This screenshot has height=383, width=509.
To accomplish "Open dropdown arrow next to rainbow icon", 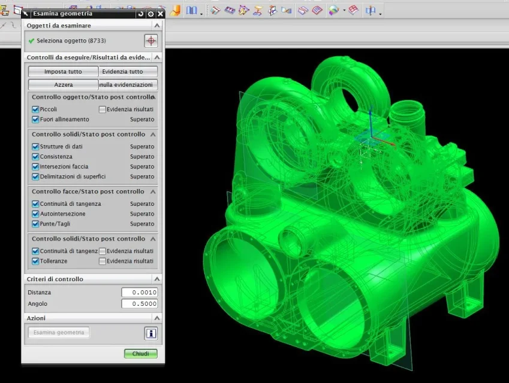I will (x=344, y=10).
